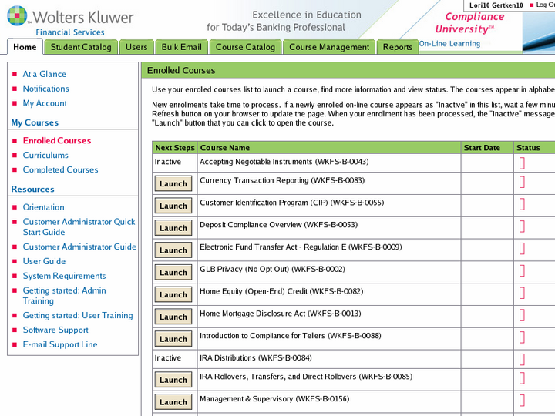Screen dimensions: 555x416
Task: Open Getting started: User Training
Action: (78, 315)
